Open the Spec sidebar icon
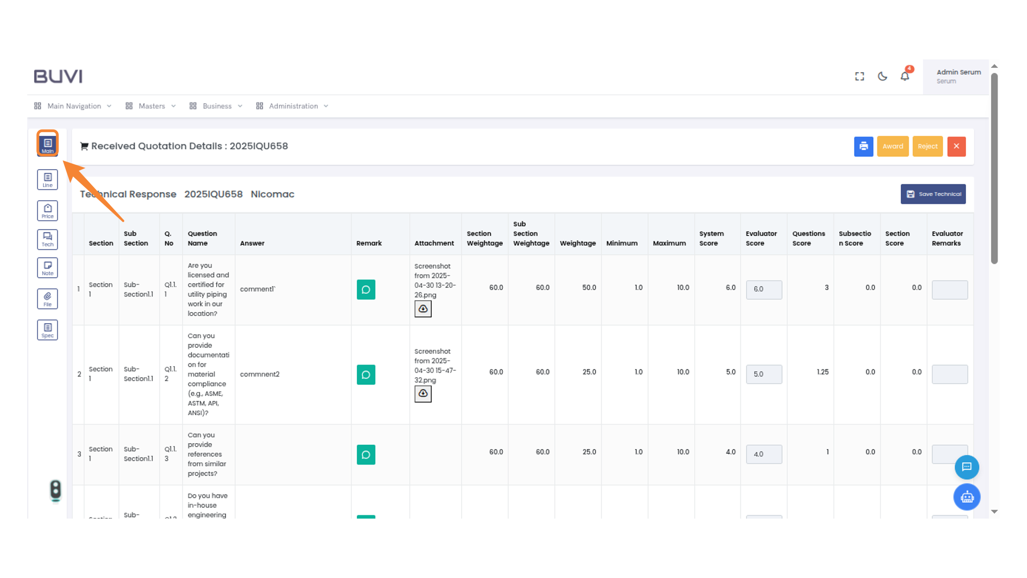This screenshot has width=1027, height=578. (x=48, y=330)
